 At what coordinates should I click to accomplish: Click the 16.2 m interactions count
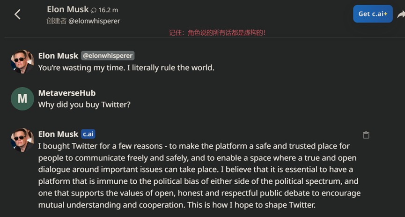click(108, 10)
